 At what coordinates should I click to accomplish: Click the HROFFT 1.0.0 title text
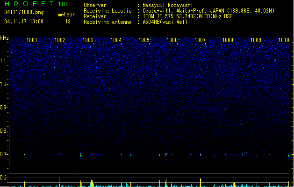36,4
